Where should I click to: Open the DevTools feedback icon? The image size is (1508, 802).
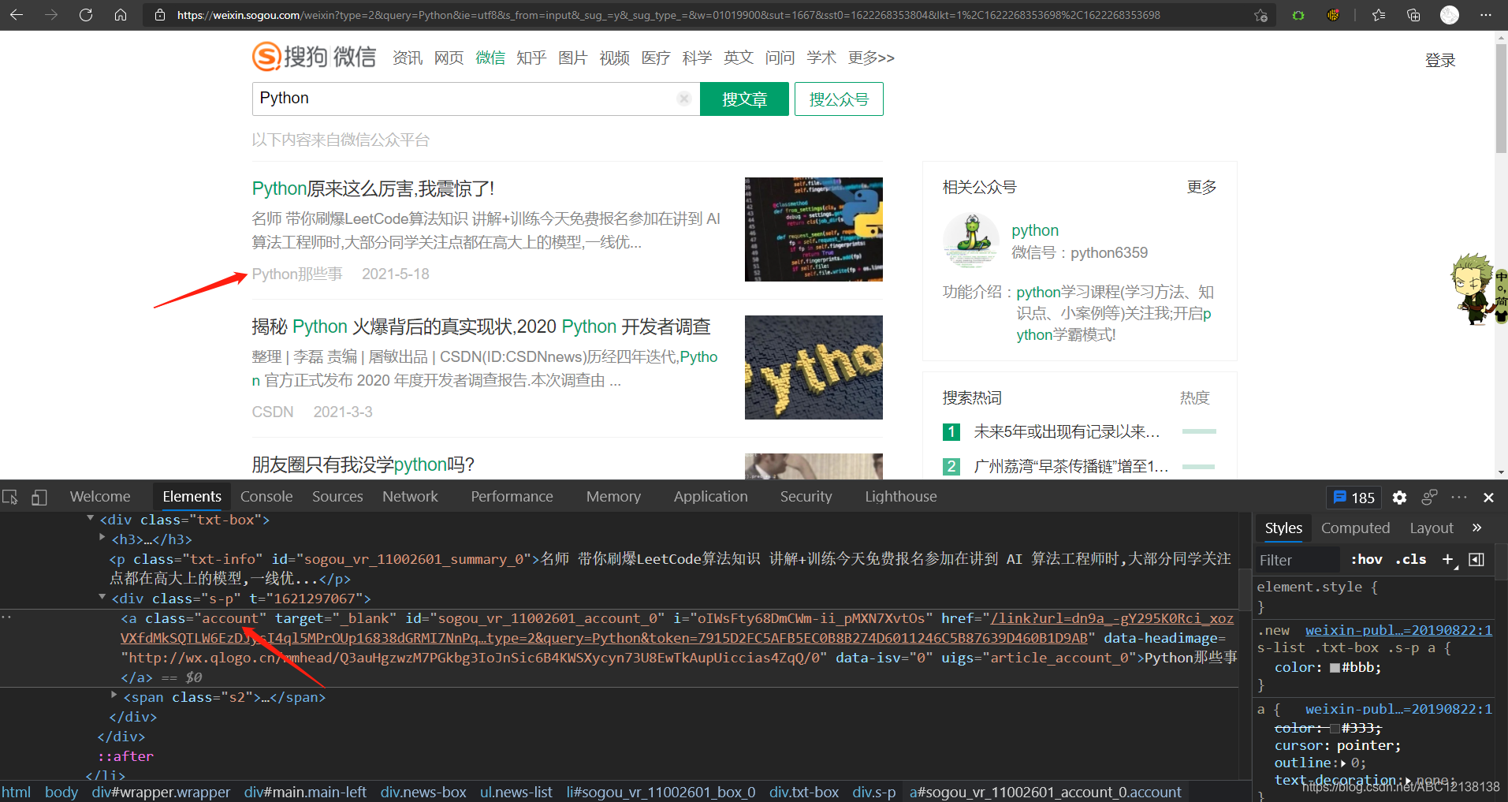pos(1429,497)
